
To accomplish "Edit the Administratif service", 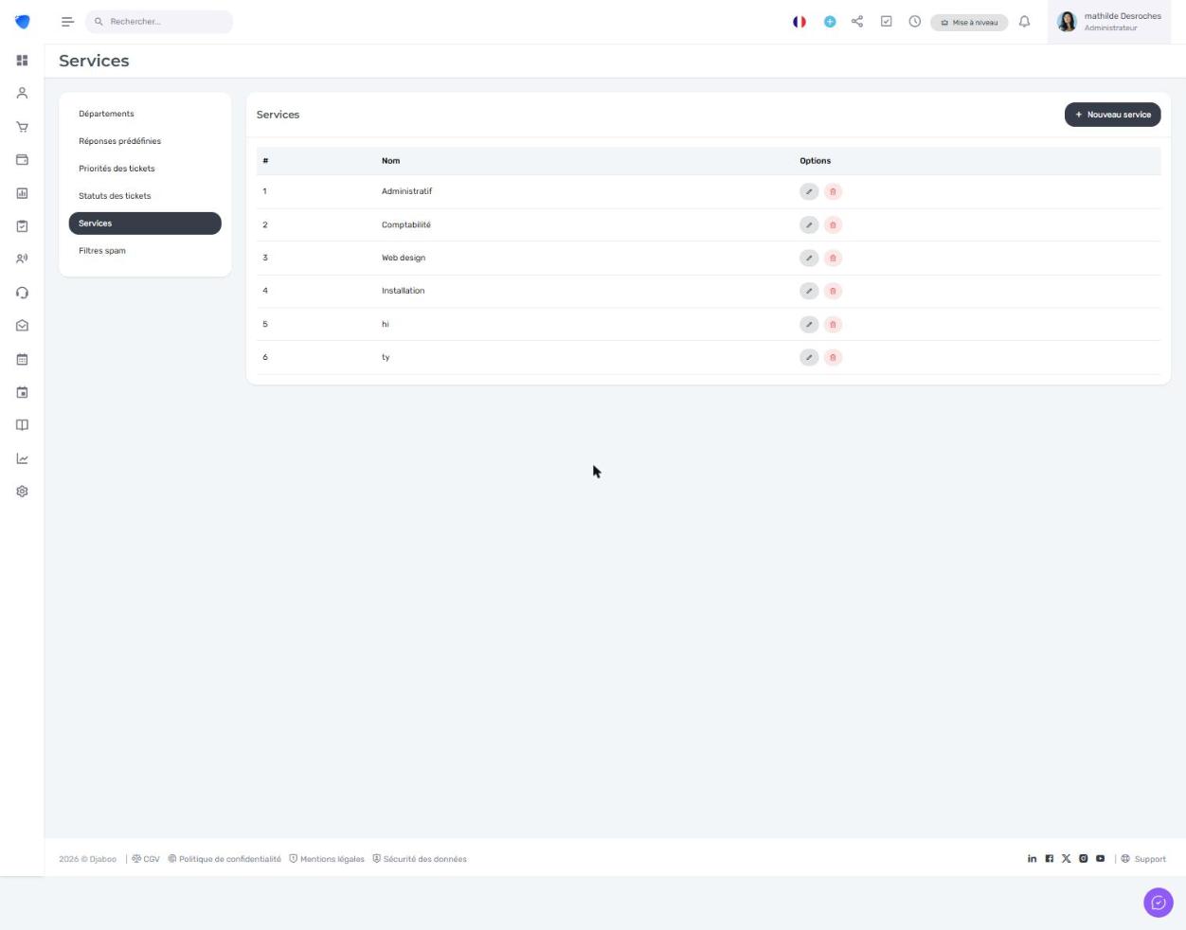I will (x=809, y=191).
